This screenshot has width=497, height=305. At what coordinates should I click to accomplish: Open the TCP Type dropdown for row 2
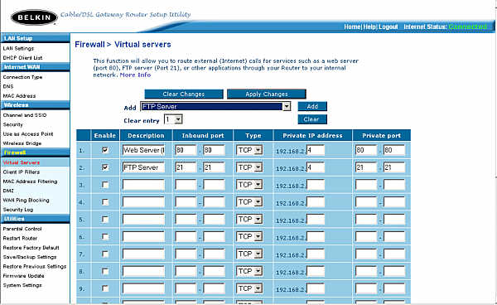tap(249, 167)
